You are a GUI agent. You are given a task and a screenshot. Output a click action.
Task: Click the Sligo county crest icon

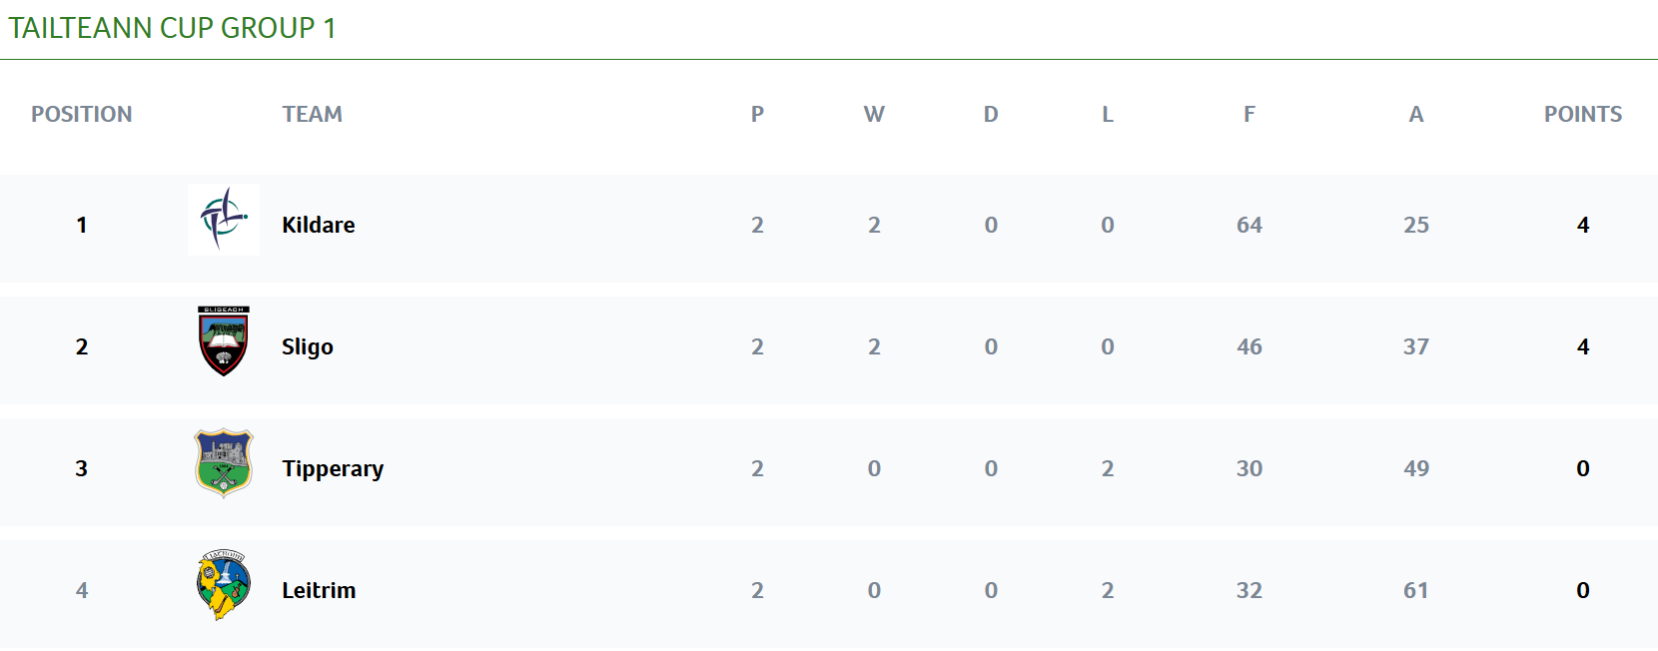223,341
